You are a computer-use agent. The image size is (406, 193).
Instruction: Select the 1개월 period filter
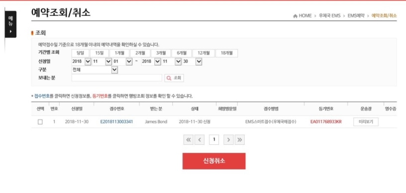[119, 53]
